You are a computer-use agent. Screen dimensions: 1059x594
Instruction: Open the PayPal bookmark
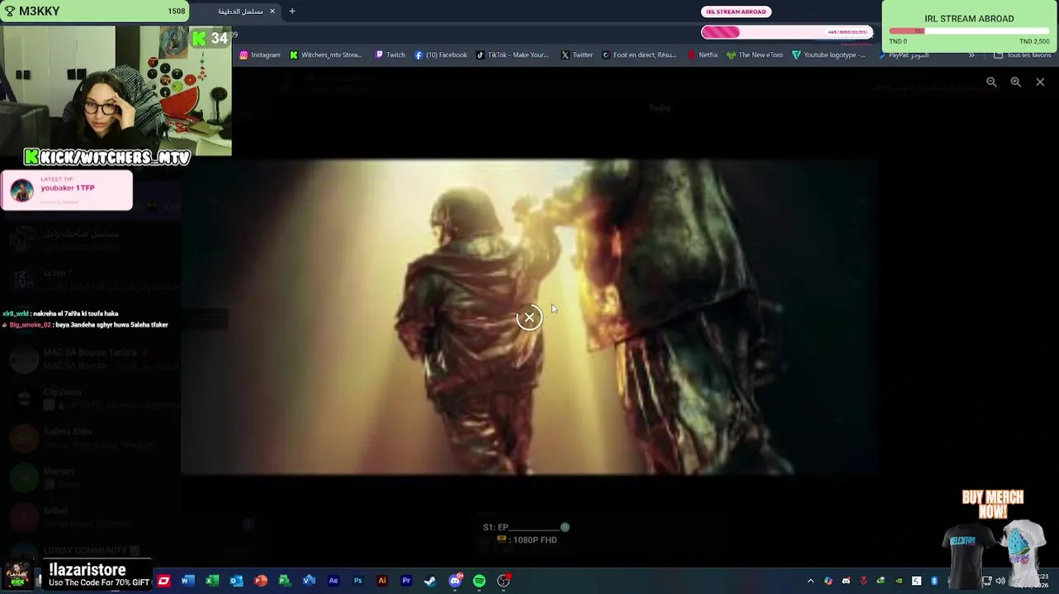(x=903, y=55)
